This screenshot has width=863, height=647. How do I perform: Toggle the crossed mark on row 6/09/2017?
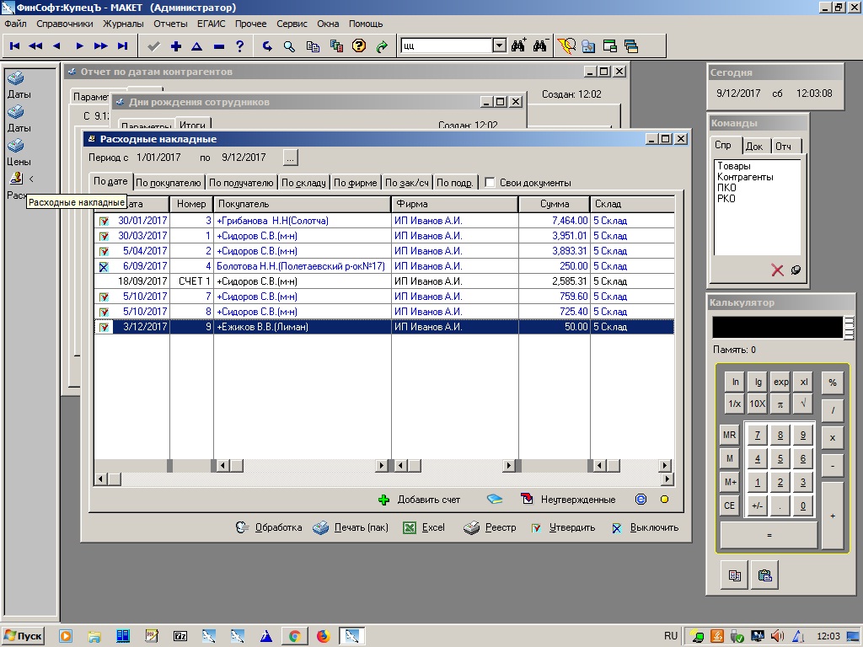(x=104, y=266)
